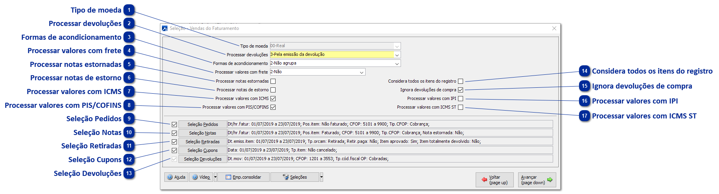Check Considera todos os itens do registro
This screenshot has height=194, width=719.
point(461,81)
